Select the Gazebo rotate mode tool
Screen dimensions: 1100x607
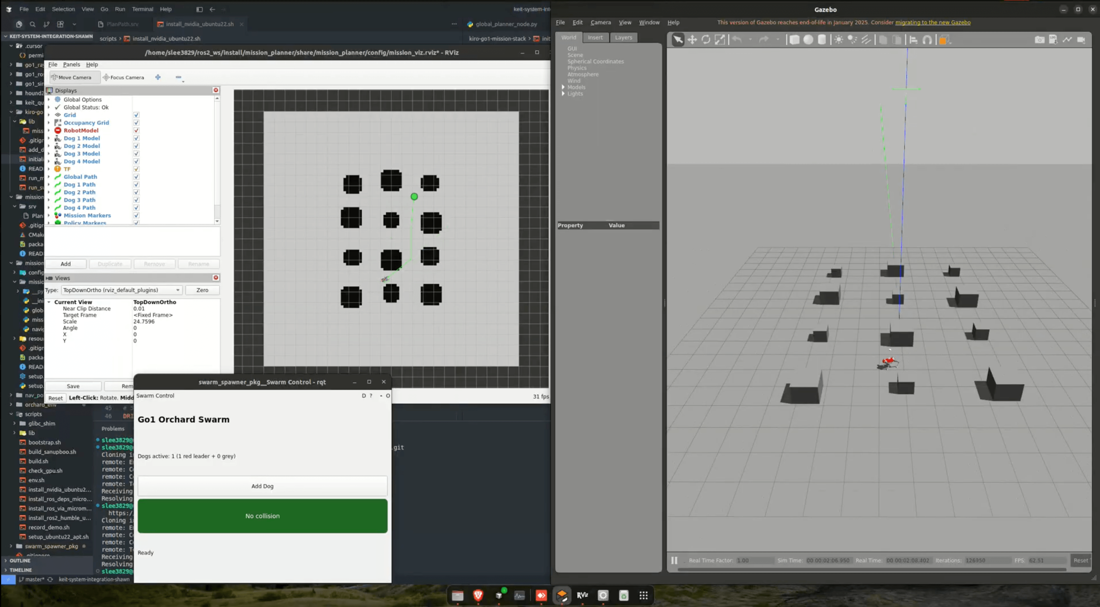pyautogui.click(x=706, y=40)
